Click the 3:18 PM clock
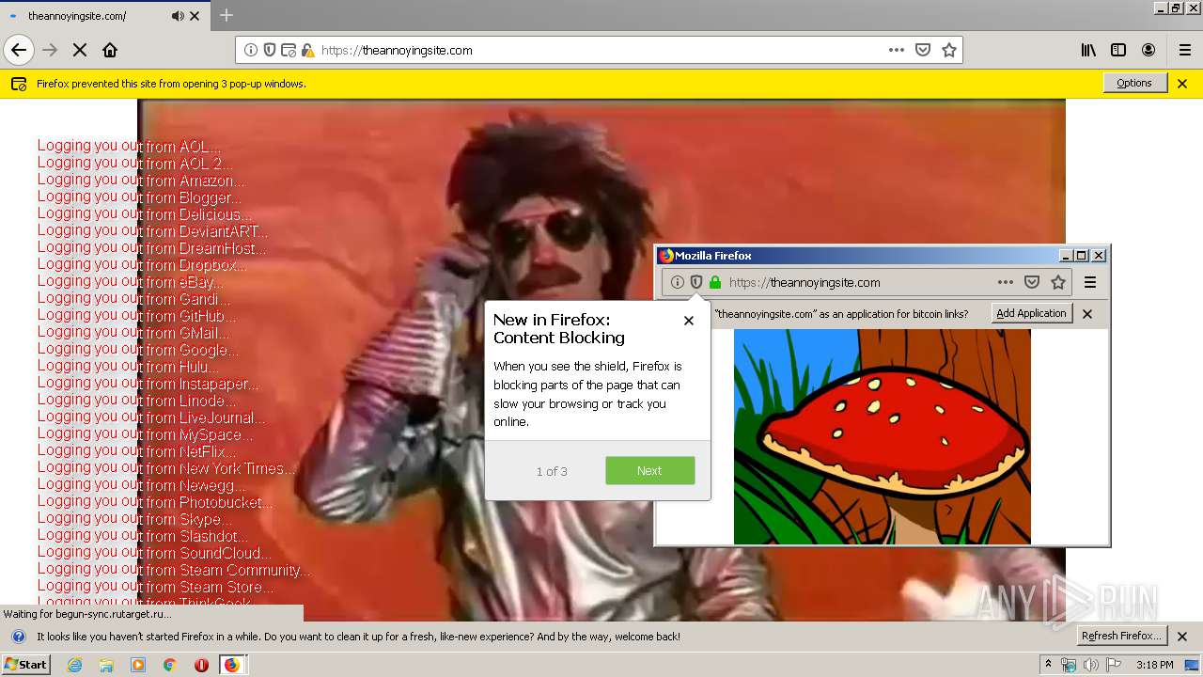 tap(1154, 665)
